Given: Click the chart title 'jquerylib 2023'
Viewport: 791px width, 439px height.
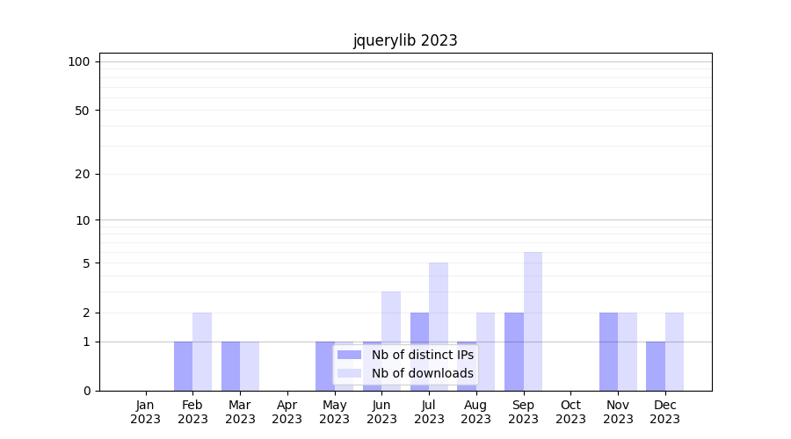Looking at the screenshot, I should pos(405,40).
